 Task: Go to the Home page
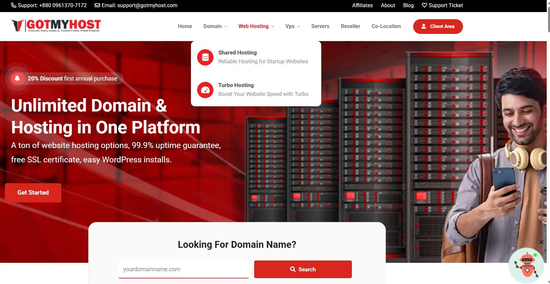[x=185, y=26]
